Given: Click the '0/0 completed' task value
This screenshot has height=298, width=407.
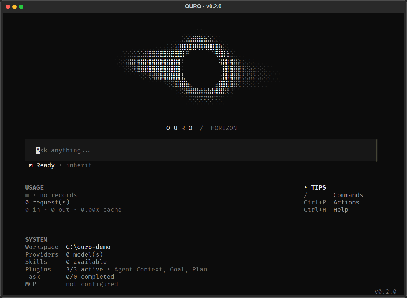Looking at the screenshot, I should (90, 277).
